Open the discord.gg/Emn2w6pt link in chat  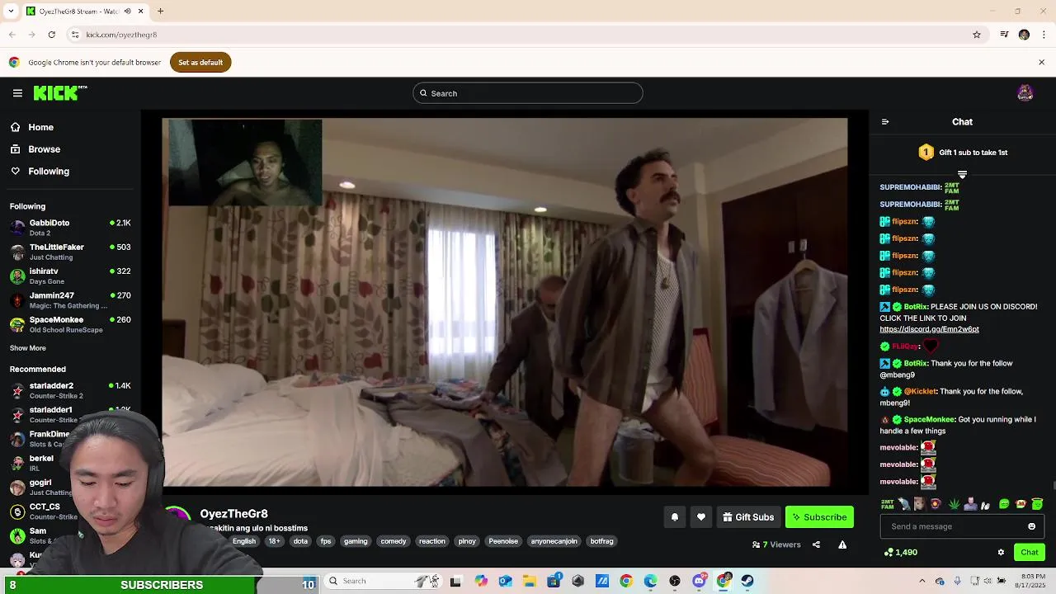(929, 329)
